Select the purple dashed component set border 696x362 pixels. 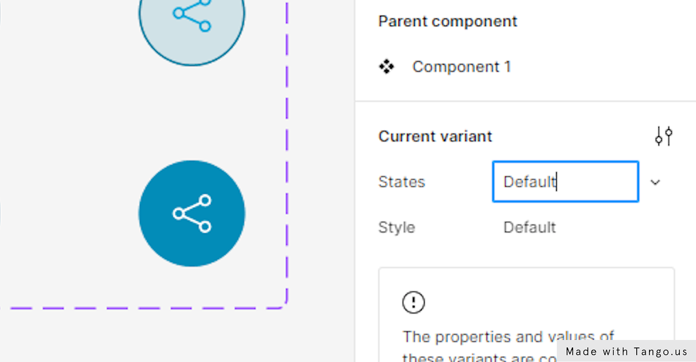tap(287, 145)
